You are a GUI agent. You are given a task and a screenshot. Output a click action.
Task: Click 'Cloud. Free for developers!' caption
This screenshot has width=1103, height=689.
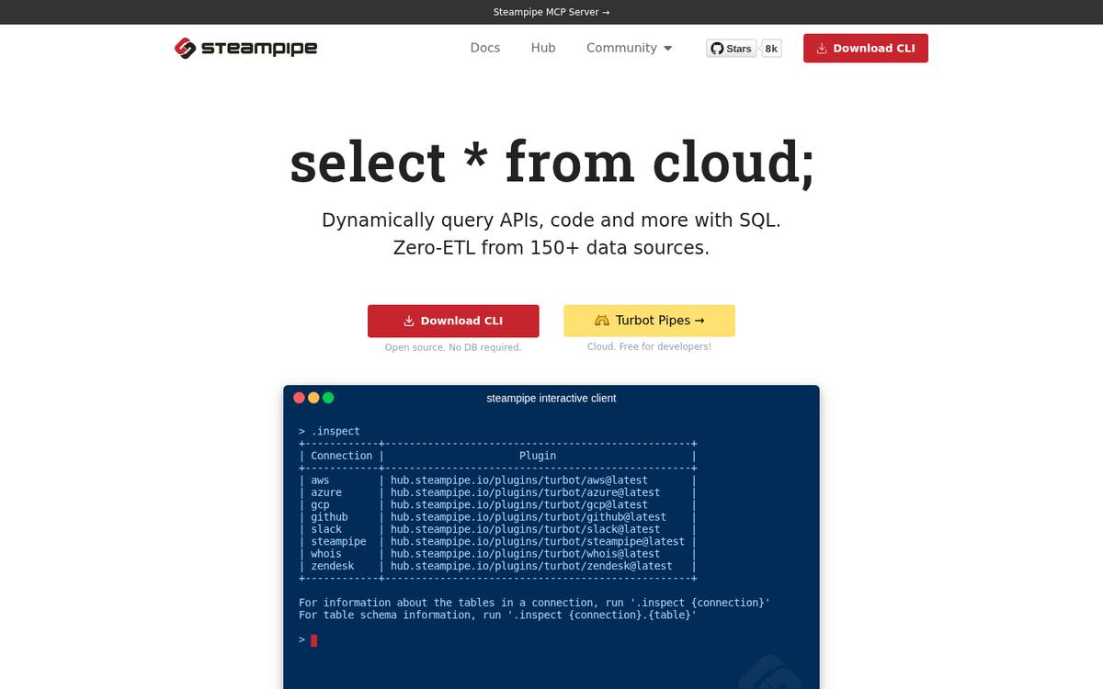click(x=649, y=346)
